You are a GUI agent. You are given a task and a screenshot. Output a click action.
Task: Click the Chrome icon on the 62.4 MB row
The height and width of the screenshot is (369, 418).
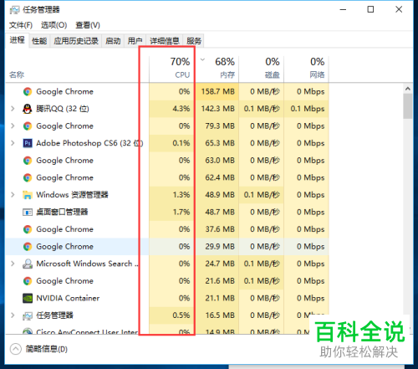click(x=28, y=177)
